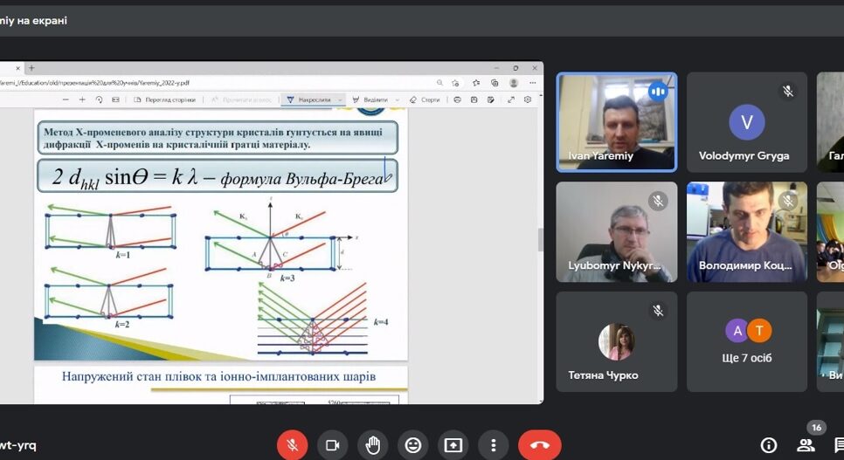Leave the call with red hang-up button
Image resolution: width=844 pixels, height=460 pixels.
coord(539,445)
